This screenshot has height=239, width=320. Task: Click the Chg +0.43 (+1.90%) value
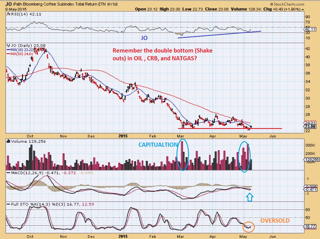point(282,9)
